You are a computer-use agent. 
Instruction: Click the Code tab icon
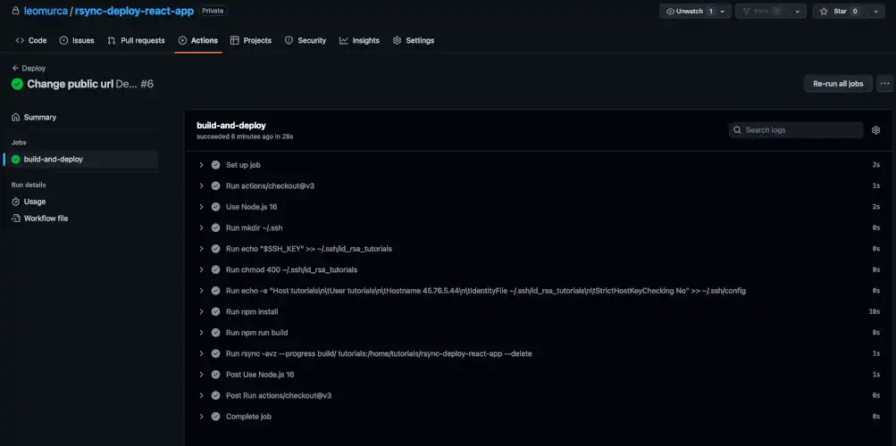tap(20, 40)
